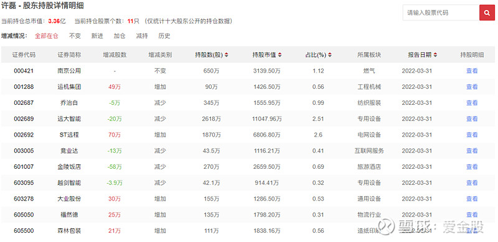Show 加仓 holdings filter
The width and height of the screenshot is (498, 242).
(120, 36)
